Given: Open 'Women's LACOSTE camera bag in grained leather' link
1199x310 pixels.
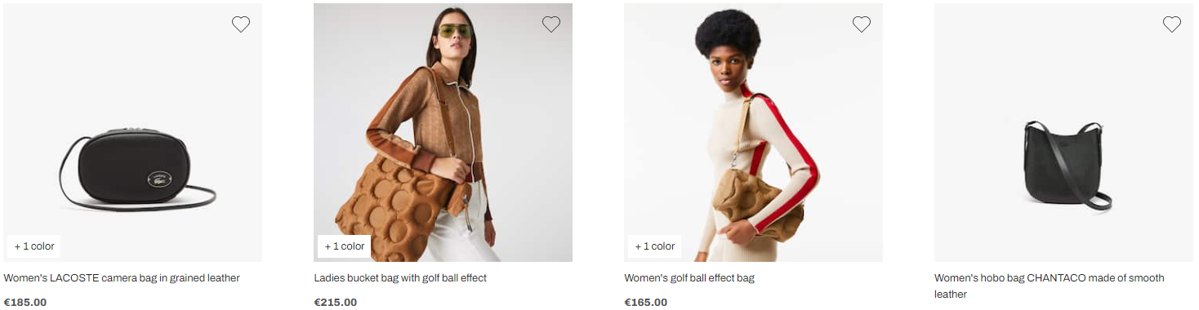Looking at the screenshot, I should click(122, 278).
